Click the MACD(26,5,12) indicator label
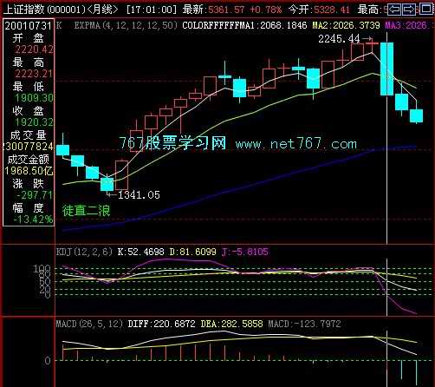Screen dimensions: 435x387 coord(89,324)
